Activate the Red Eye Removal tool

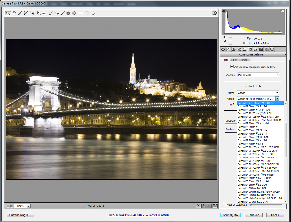coord(57,13)
